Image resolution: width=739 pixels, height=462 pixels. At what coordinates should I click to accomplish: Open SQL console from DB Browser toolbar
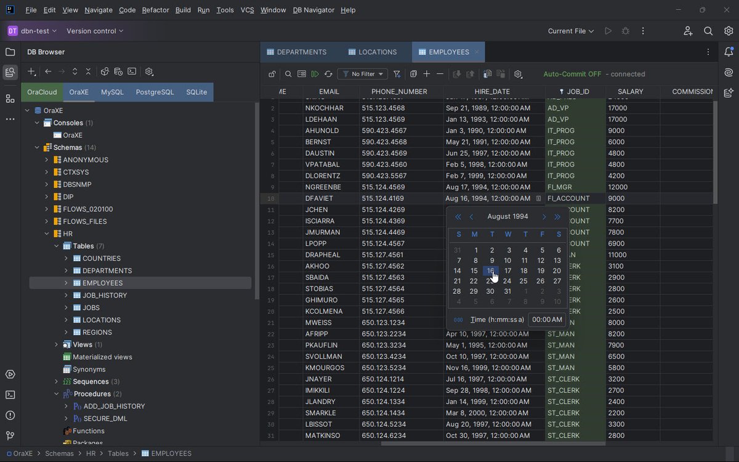pyautogui.click(x=132, y=71)
